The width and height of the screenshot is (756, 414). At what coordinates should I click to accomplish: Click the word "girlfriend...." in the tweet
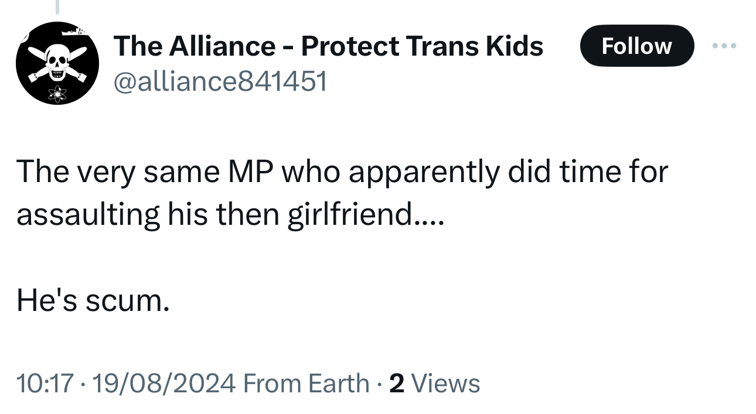[x=365, y=215]
